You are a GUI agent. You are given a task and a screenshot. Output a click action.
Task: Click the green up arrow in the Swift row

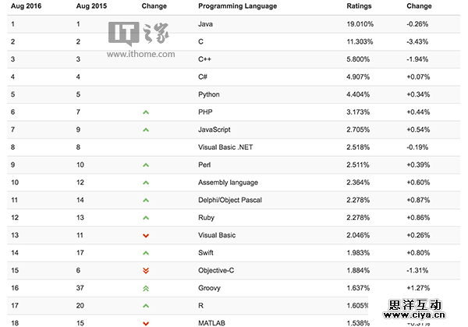point(146,253)
